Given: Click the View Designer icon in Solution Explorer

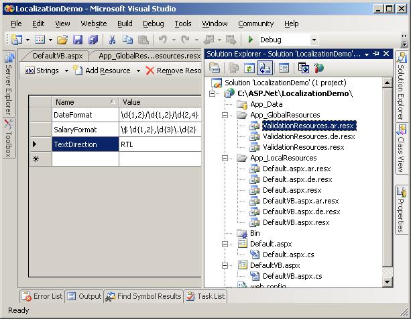Looking at the screenshot, I should pos(284,68).
